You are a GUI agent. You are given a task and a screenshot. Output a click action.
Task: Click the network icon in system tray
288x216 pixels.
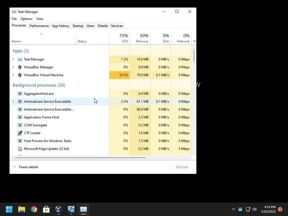(x=248, y=209)
